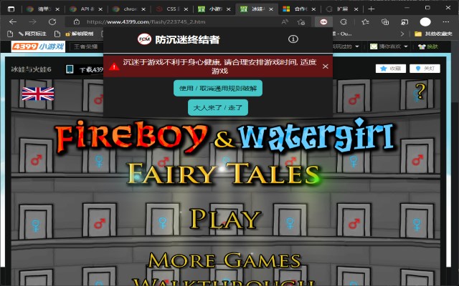Open the 其他收藏夹 folder

(x=434, y=34)
